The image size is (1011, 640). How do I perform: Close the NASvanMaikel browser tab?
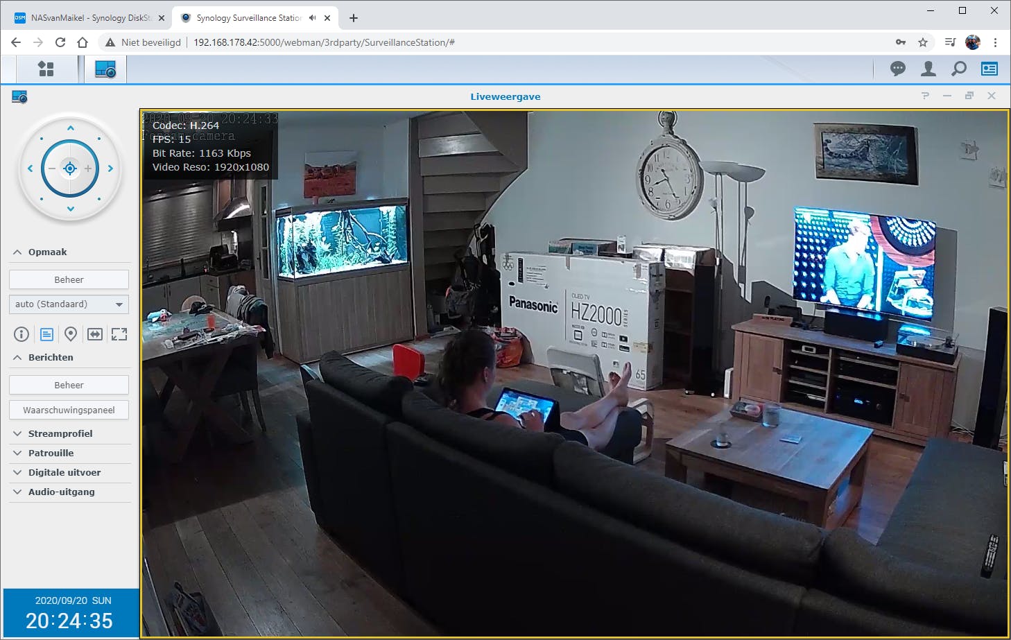(x=162, y=18)
